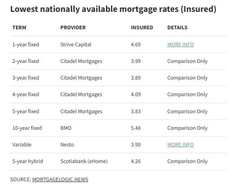Click the 5-year fixed term label
The height and width of the screenshot is (184, 229).
[26, 112]
